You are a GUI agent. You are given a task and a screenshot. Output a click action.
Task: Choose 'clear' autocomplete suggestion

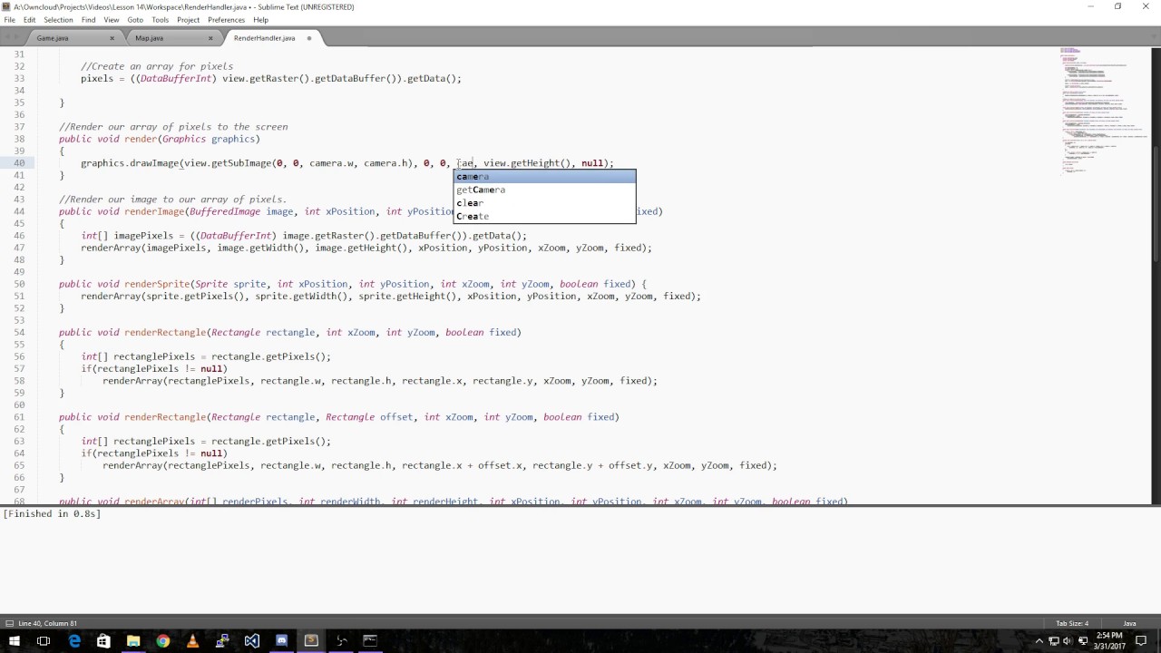click(544, 203)
